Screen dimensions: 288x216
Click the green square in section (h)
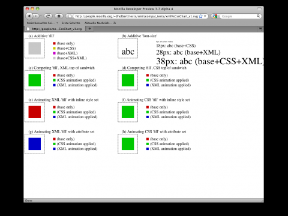(128, 144)
